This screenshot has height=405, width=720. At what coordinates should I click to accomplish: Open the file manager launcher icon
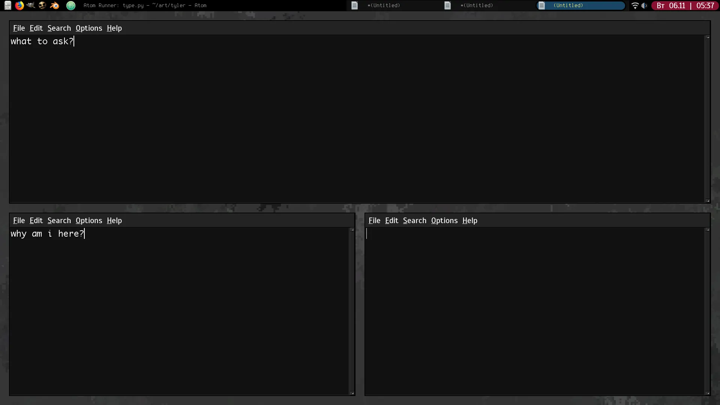coord(7,5)
